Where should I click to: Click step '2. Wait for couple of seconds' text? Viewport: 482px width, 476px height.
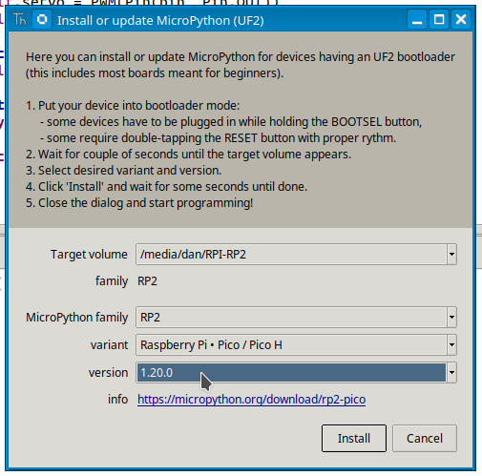point(188,155)
